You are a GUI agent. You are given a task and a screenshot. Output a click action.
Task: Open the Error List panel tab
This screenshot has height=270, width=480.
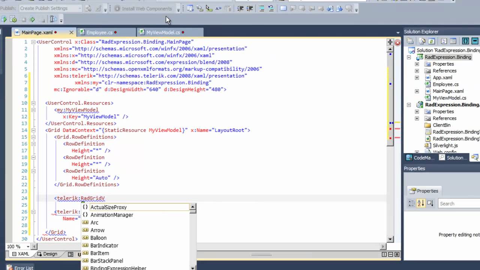pos(19,267)
